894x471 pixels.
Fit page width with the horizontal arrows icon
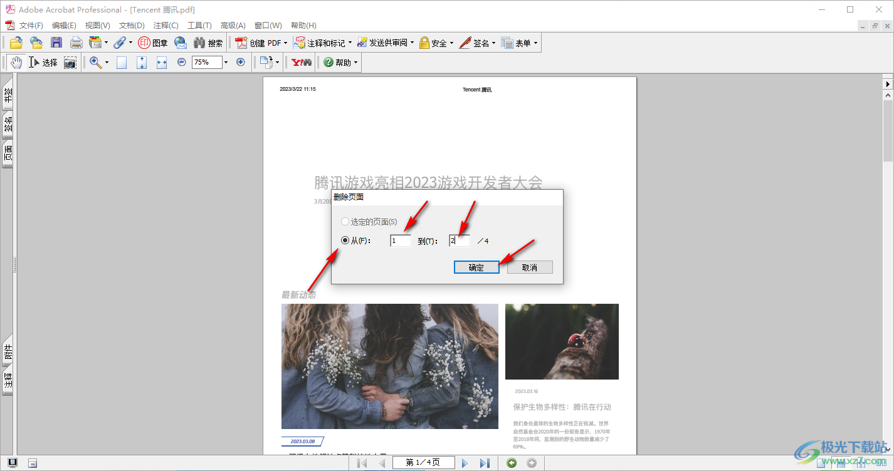point(162,62)
